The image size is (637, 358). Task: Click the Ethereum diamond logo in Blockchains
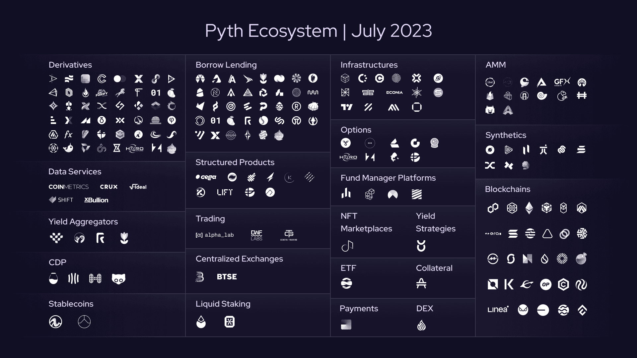click(x=529, y=208)
